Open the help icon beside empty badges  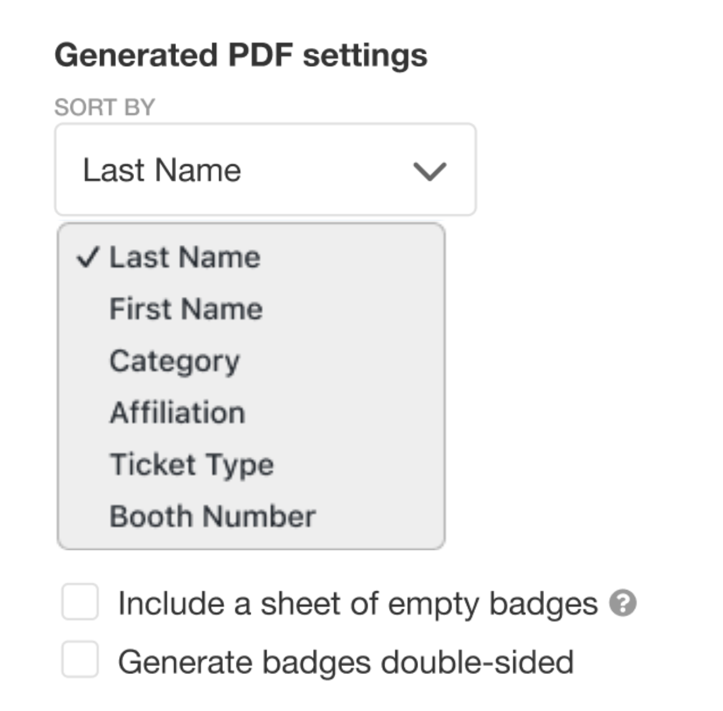622,603
